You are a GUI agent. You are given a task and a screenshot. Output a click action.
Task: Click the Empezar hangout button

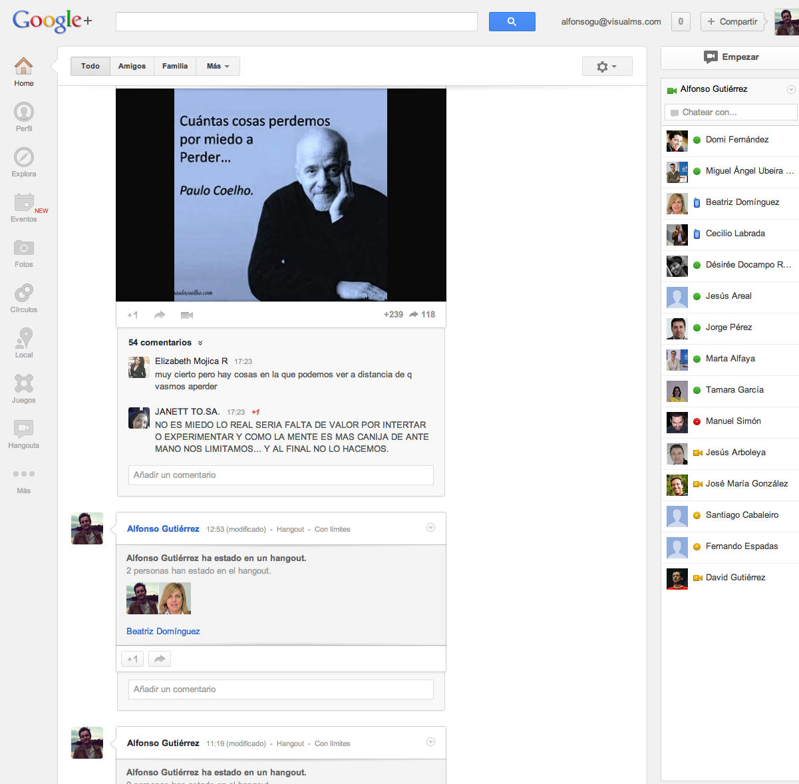click(730, 57)
